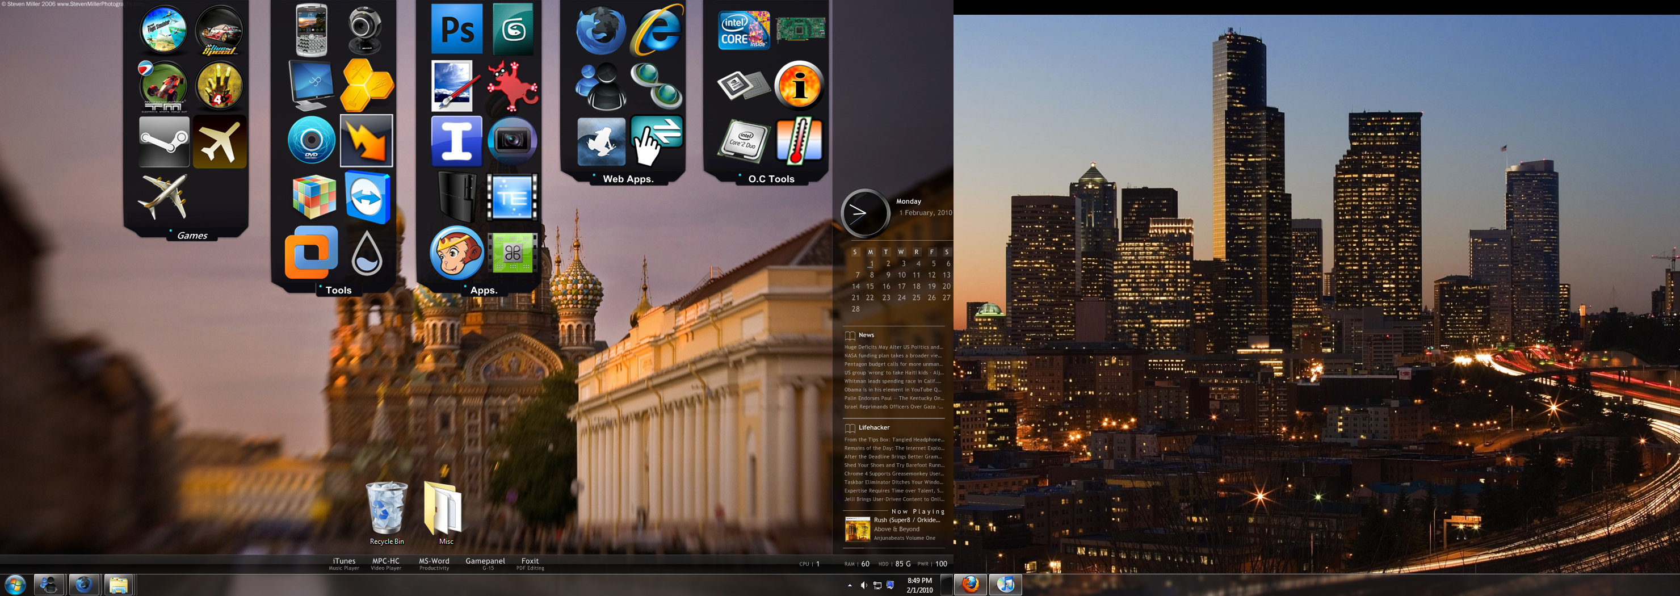Screen dimensions: 1680x596
Task: Click the taskbar clock showing 8:49 PM
Action: (x=919, y=585)
